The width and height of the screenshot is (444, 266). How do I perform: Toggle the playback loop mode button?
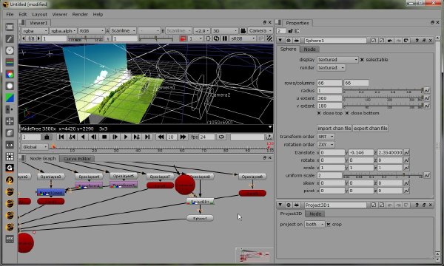click(221, 137)
